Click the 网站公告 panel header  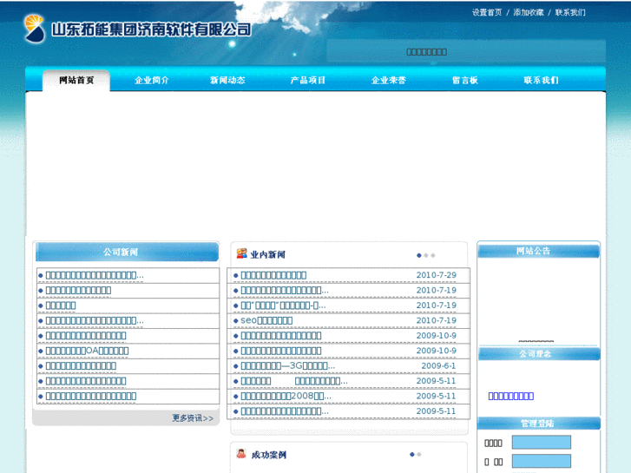point(538,251)
